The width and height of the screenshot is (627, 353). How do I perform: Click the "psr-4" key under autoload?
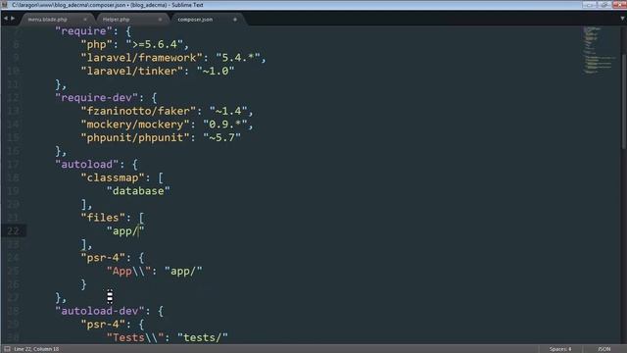103,258
